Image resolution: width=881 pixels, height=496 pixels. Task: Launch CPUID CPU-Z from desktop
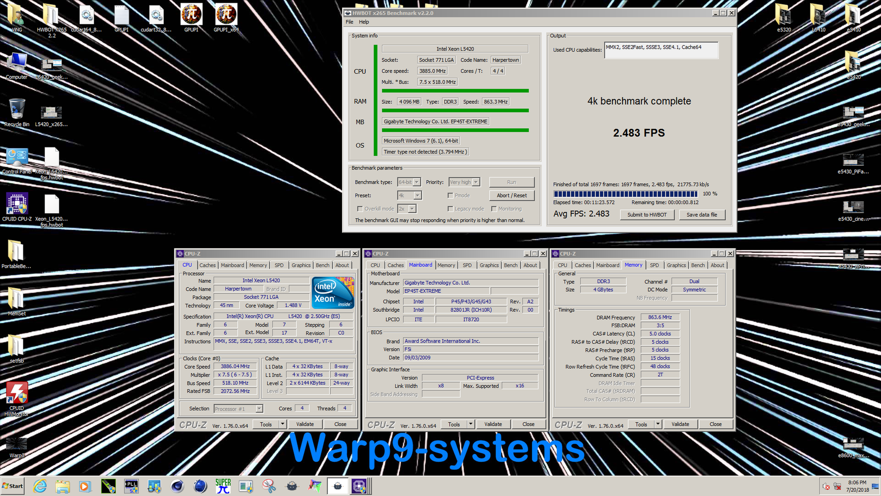point(17,207)
